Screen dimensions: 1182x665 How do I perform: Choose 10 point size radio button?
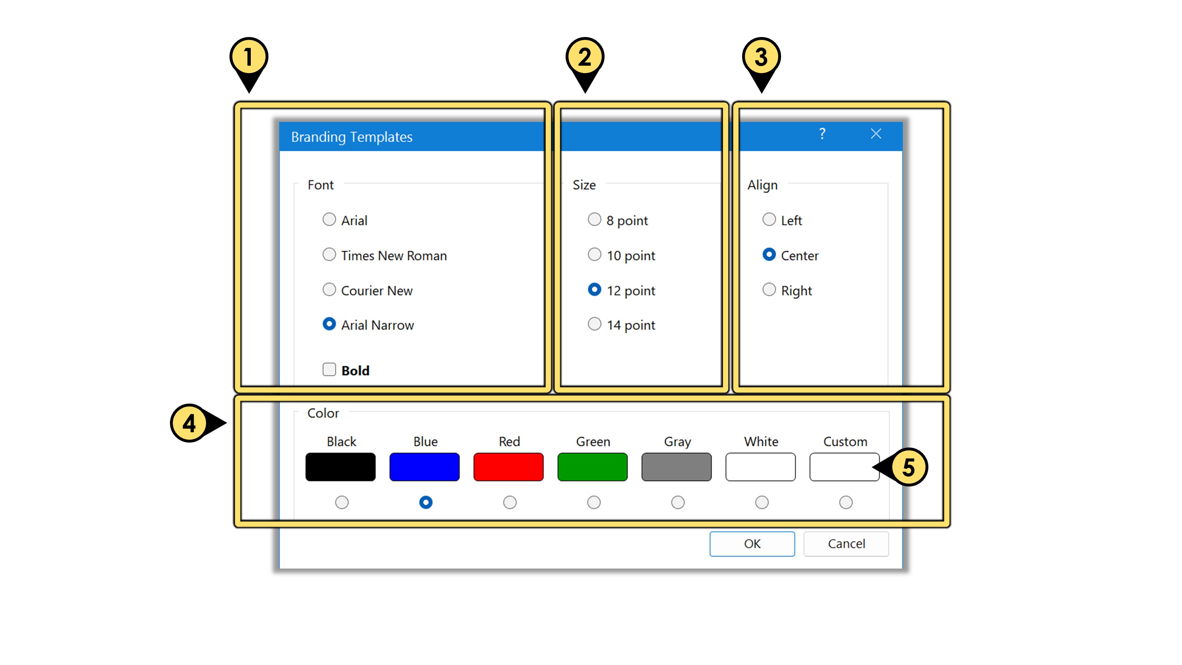click(x=594, y=255)
